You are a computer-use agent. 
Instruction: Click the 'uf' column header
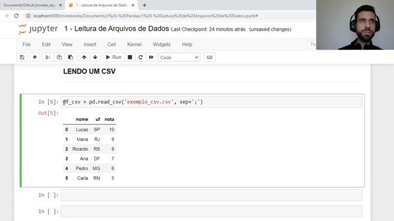pyautogui.click(x=98, y=120)
